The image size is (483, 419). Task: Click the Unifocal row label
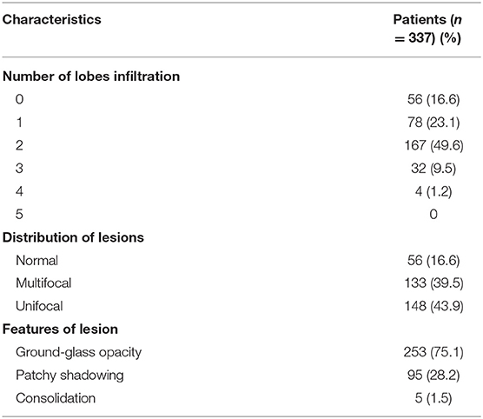pos(39,306)
